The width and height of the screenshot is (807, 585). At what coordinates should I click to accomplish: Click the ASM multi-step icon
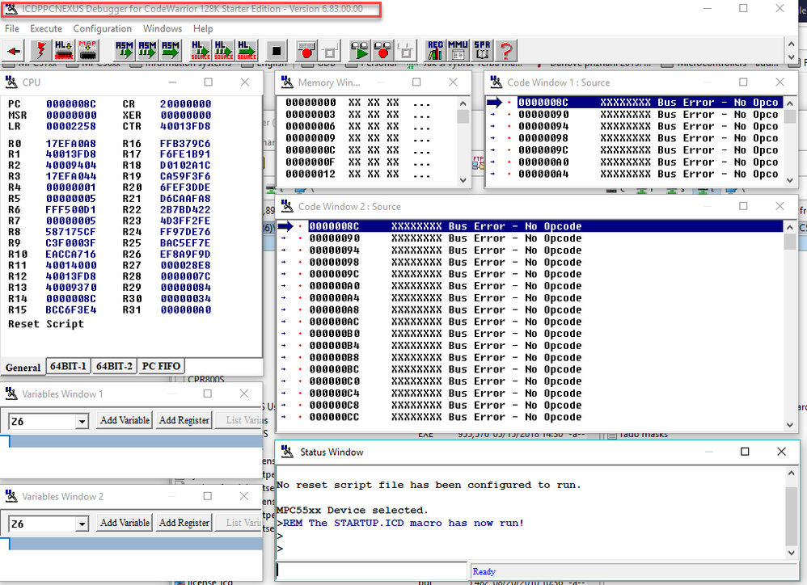click(147, 51)
